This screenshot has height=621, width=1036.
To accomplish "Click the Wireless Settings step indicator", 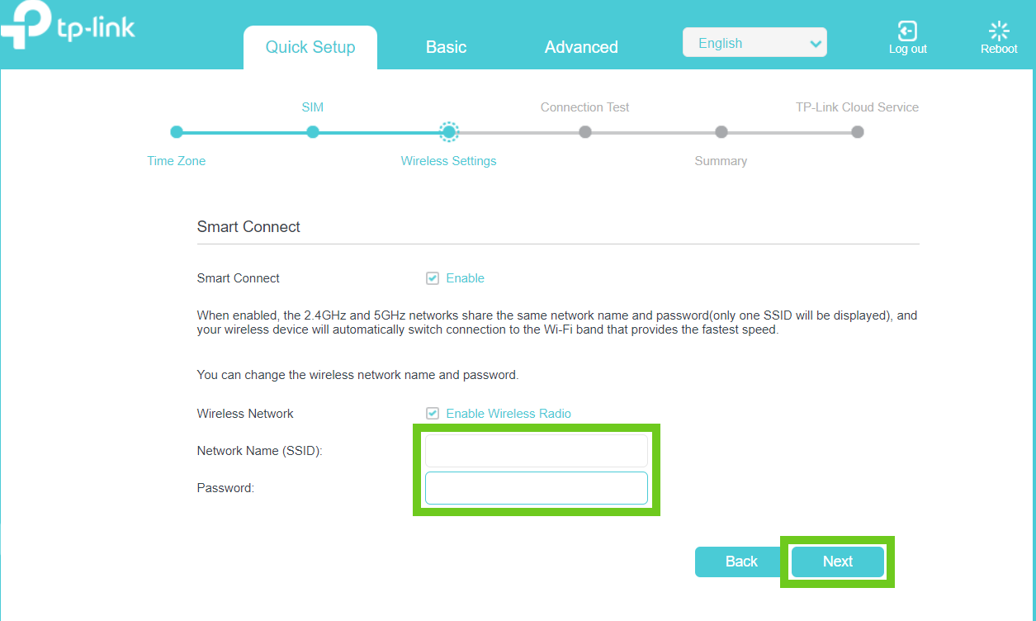I will pos(449,132).
